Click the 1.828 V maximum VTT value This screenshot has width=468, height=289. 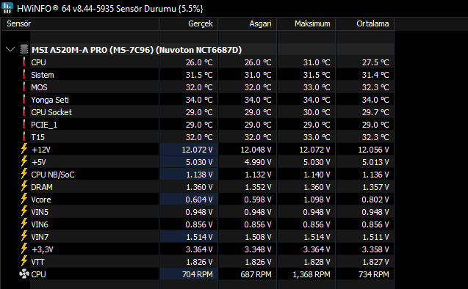click(x=317, y=262)
